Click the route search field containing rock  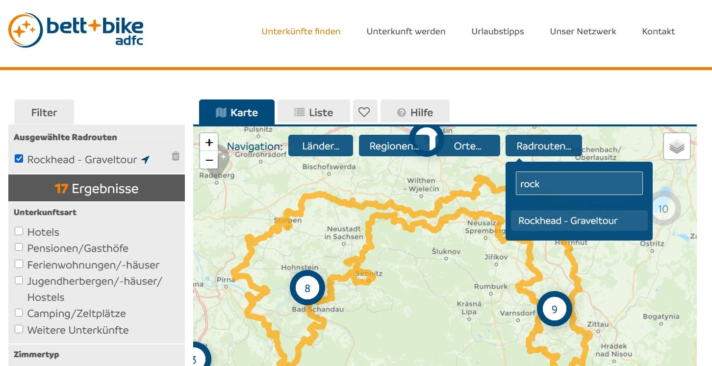coord(579,184)
